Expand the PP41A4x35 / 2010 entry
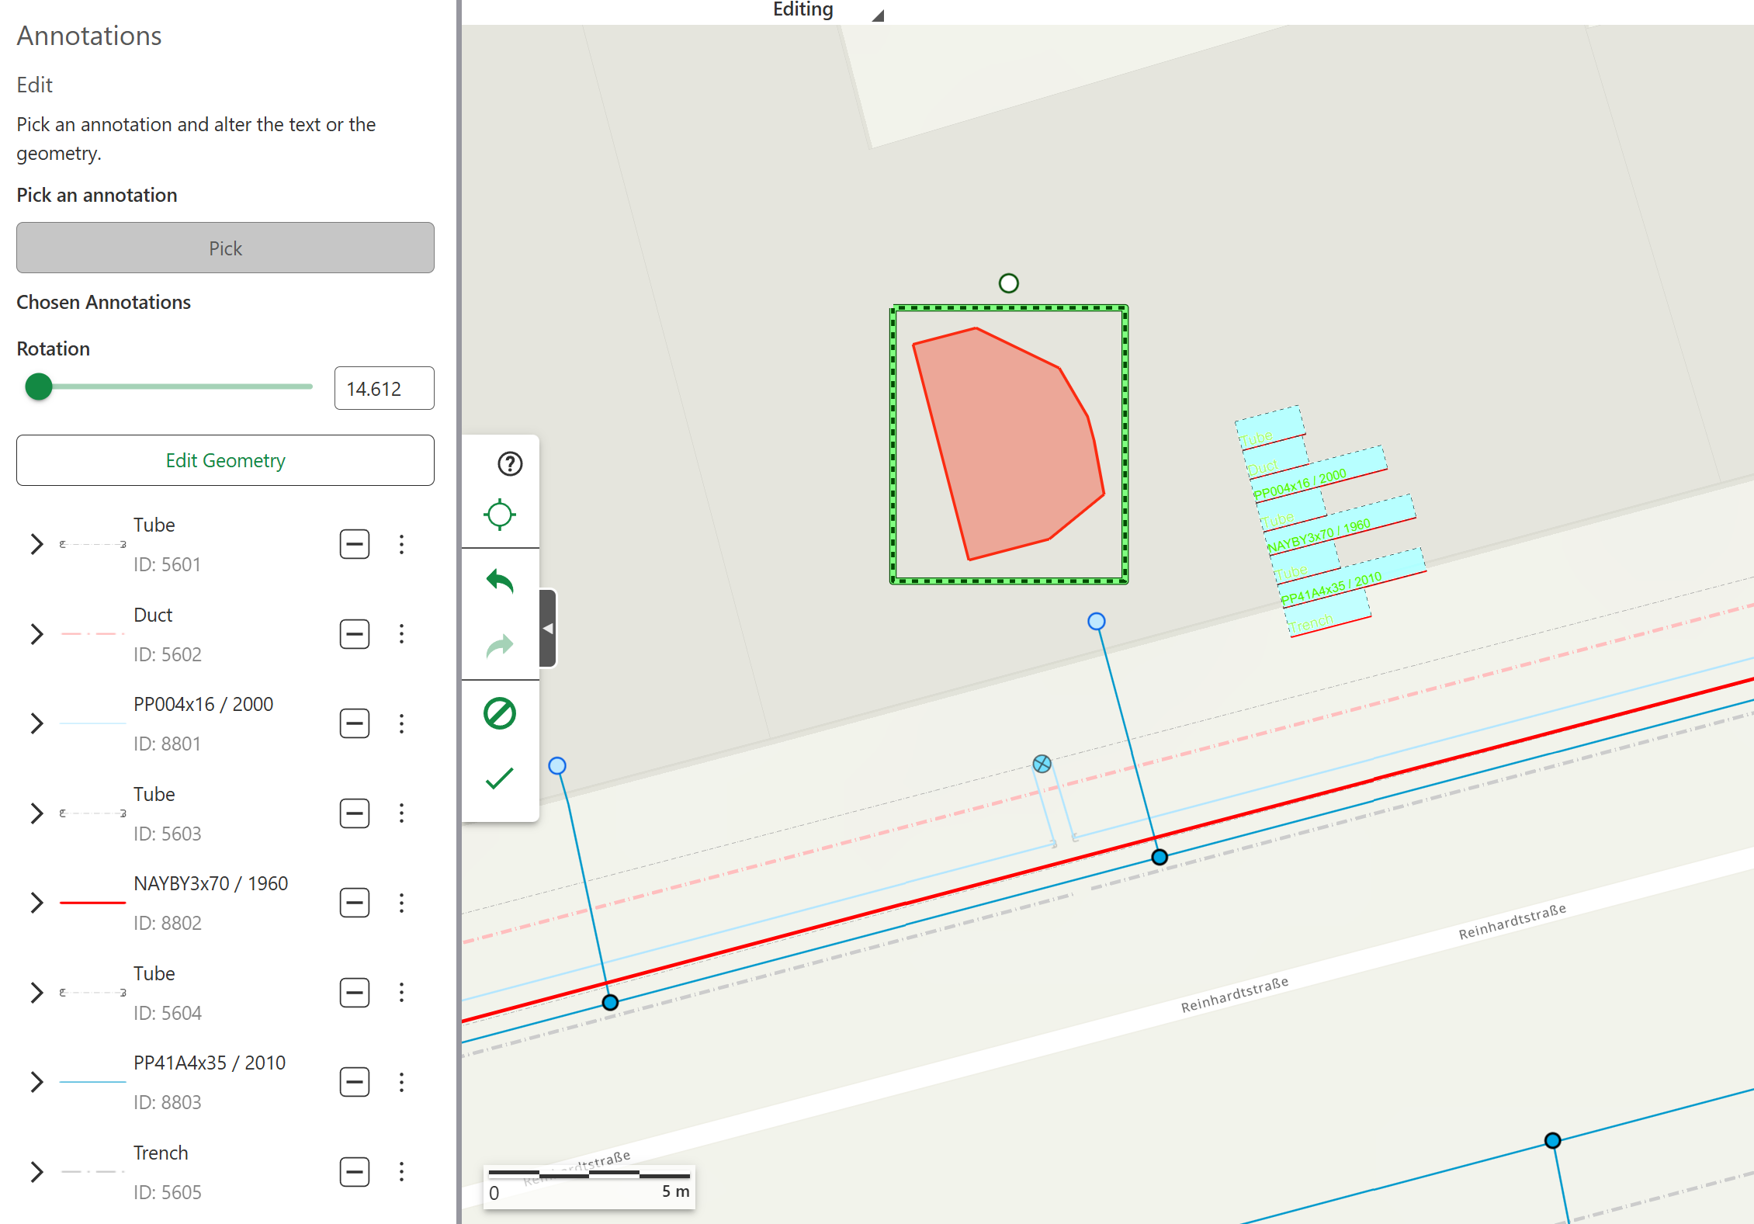This screenshot has width=1754, height=1224. point(36,1082)
